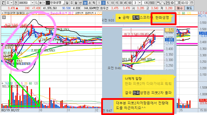The image size is (207, 115).
Task: Choose the 45 minute interval button
Action: pyautogui.click(x=126, y=3)
